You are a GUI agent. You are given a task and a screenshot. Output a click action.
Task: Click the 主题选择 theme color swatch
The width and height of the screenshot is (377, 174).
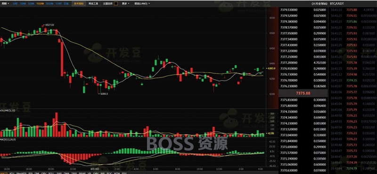116,4
